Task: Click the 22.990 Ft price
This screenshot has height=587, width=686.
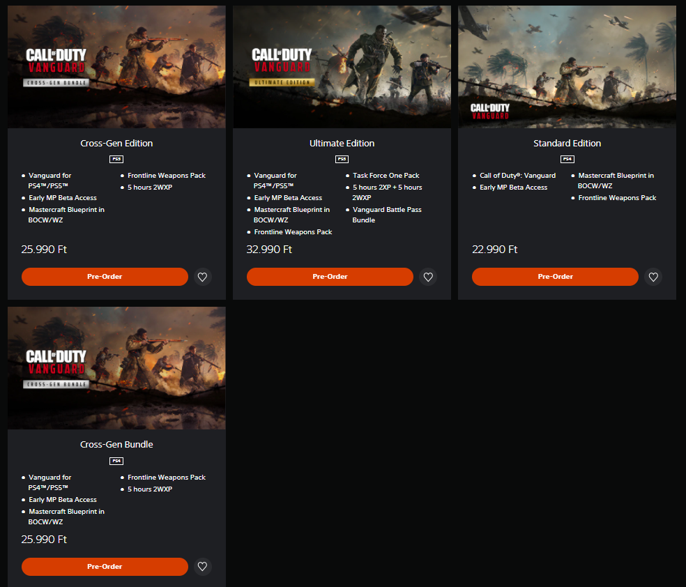Action: [x=494, y=250]
